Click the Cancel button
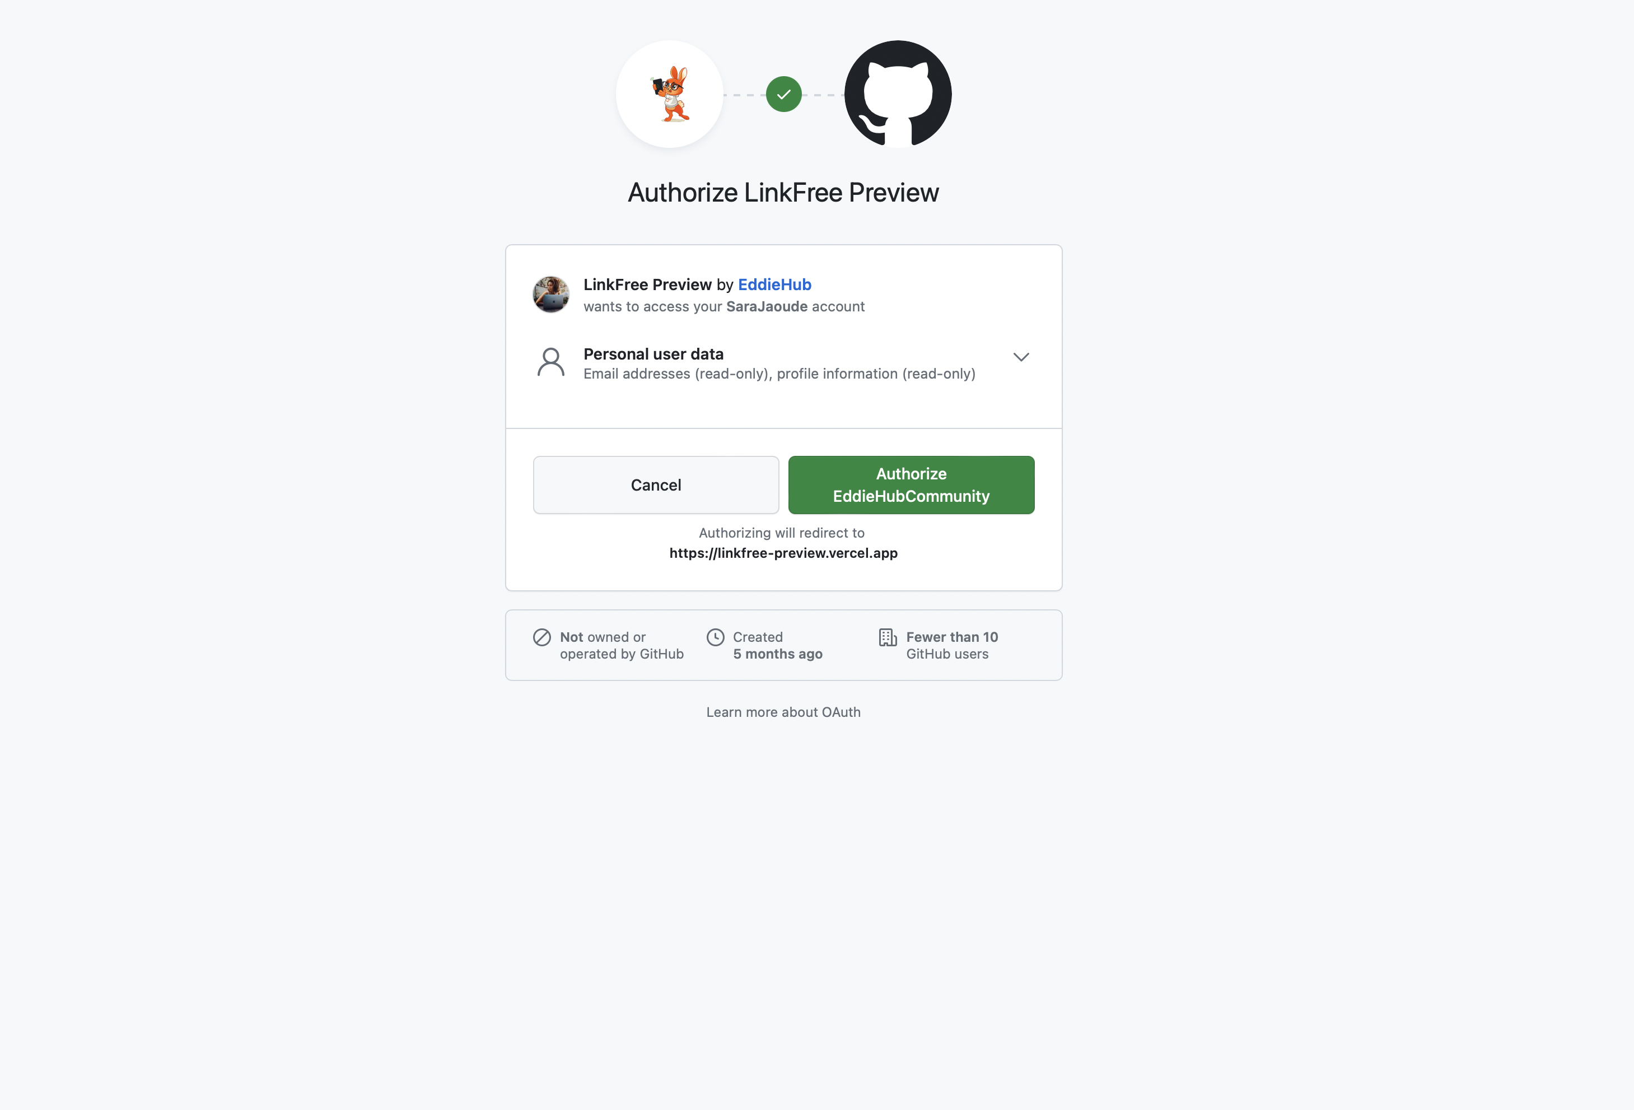This screenshot has height=1110, width=1634. click(655, 485)
